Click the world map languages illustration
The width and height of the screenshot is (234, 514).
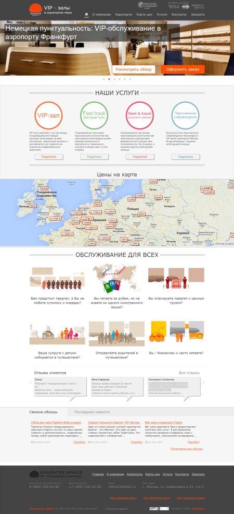point(116,278)
